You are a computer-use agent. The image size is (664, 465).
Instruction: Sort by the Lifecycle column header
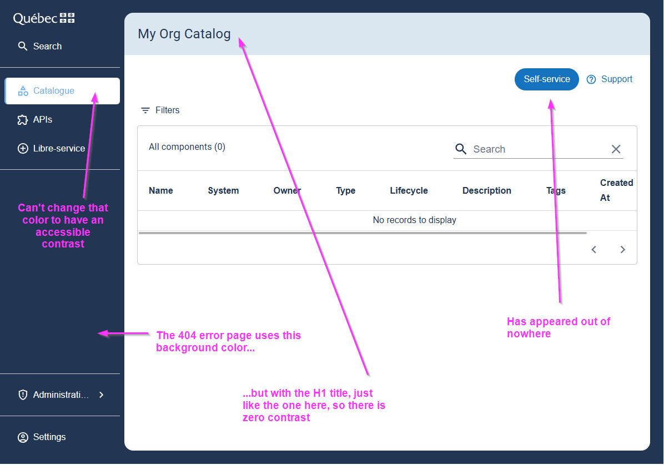(x=409, y=191)
